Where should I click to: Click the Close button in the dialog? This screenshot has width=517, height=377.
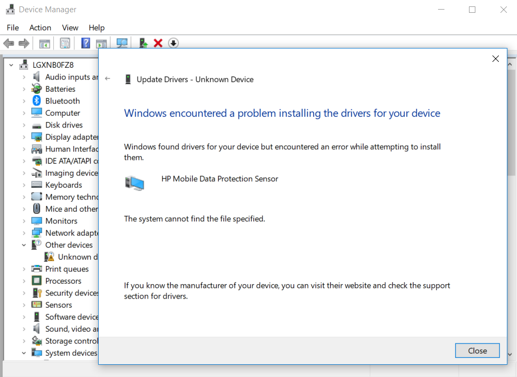[477, 351]
